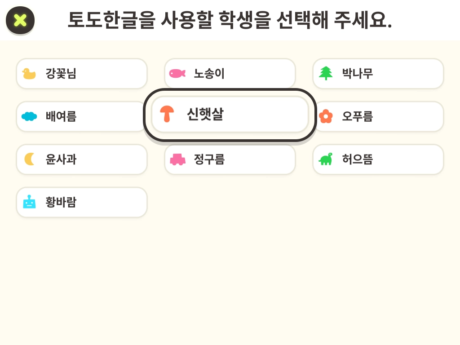This screenshot has width=460, height=345.
Task: Close the student selection screen
Action: point(20,20)
